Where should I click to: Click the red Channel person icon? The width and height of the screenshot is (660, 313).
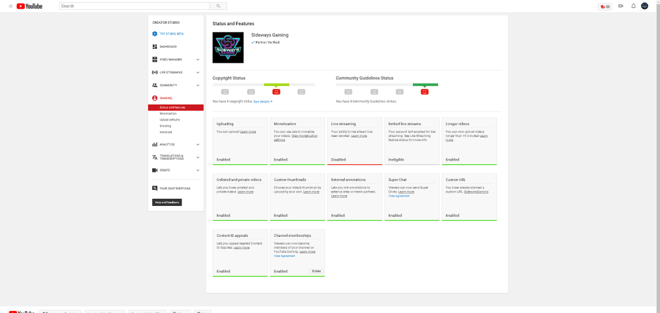coord(155,98)
